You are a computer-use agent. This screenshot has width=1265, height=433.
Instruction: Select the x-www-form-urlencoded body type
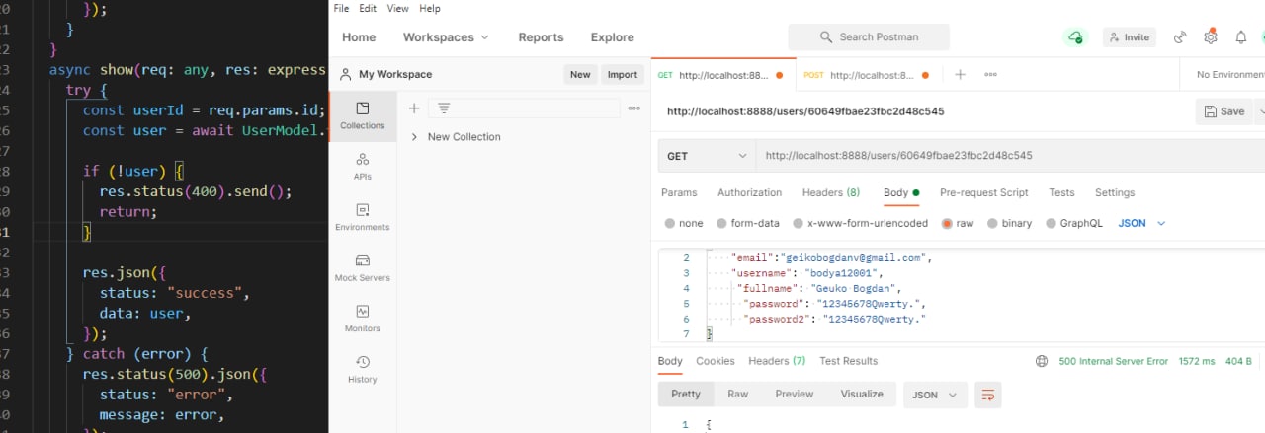click(861, 223)
